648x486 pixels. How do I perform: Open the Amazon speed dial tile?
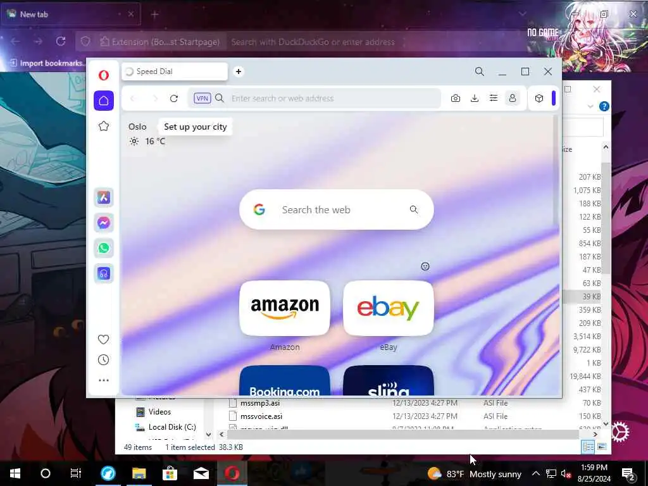coord(285,308)
